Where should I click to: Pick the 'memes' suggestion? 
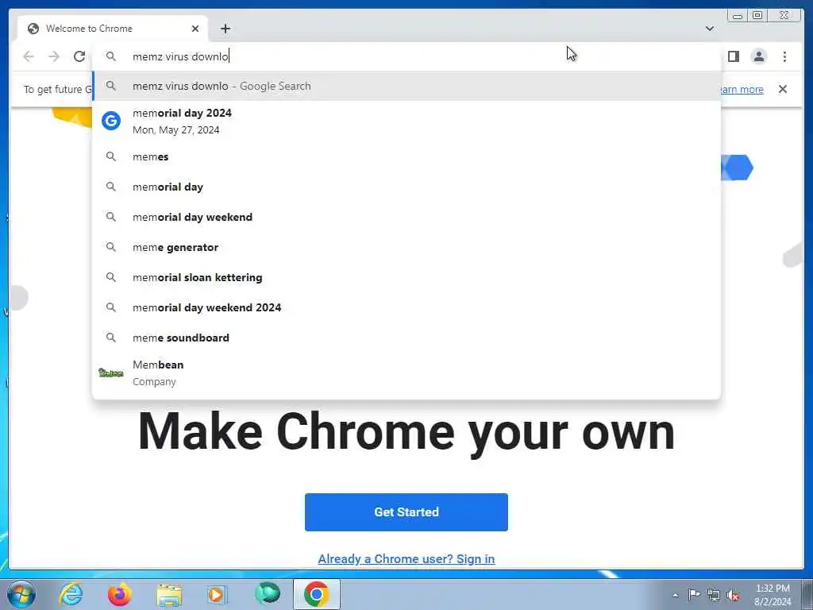[406, 156]
